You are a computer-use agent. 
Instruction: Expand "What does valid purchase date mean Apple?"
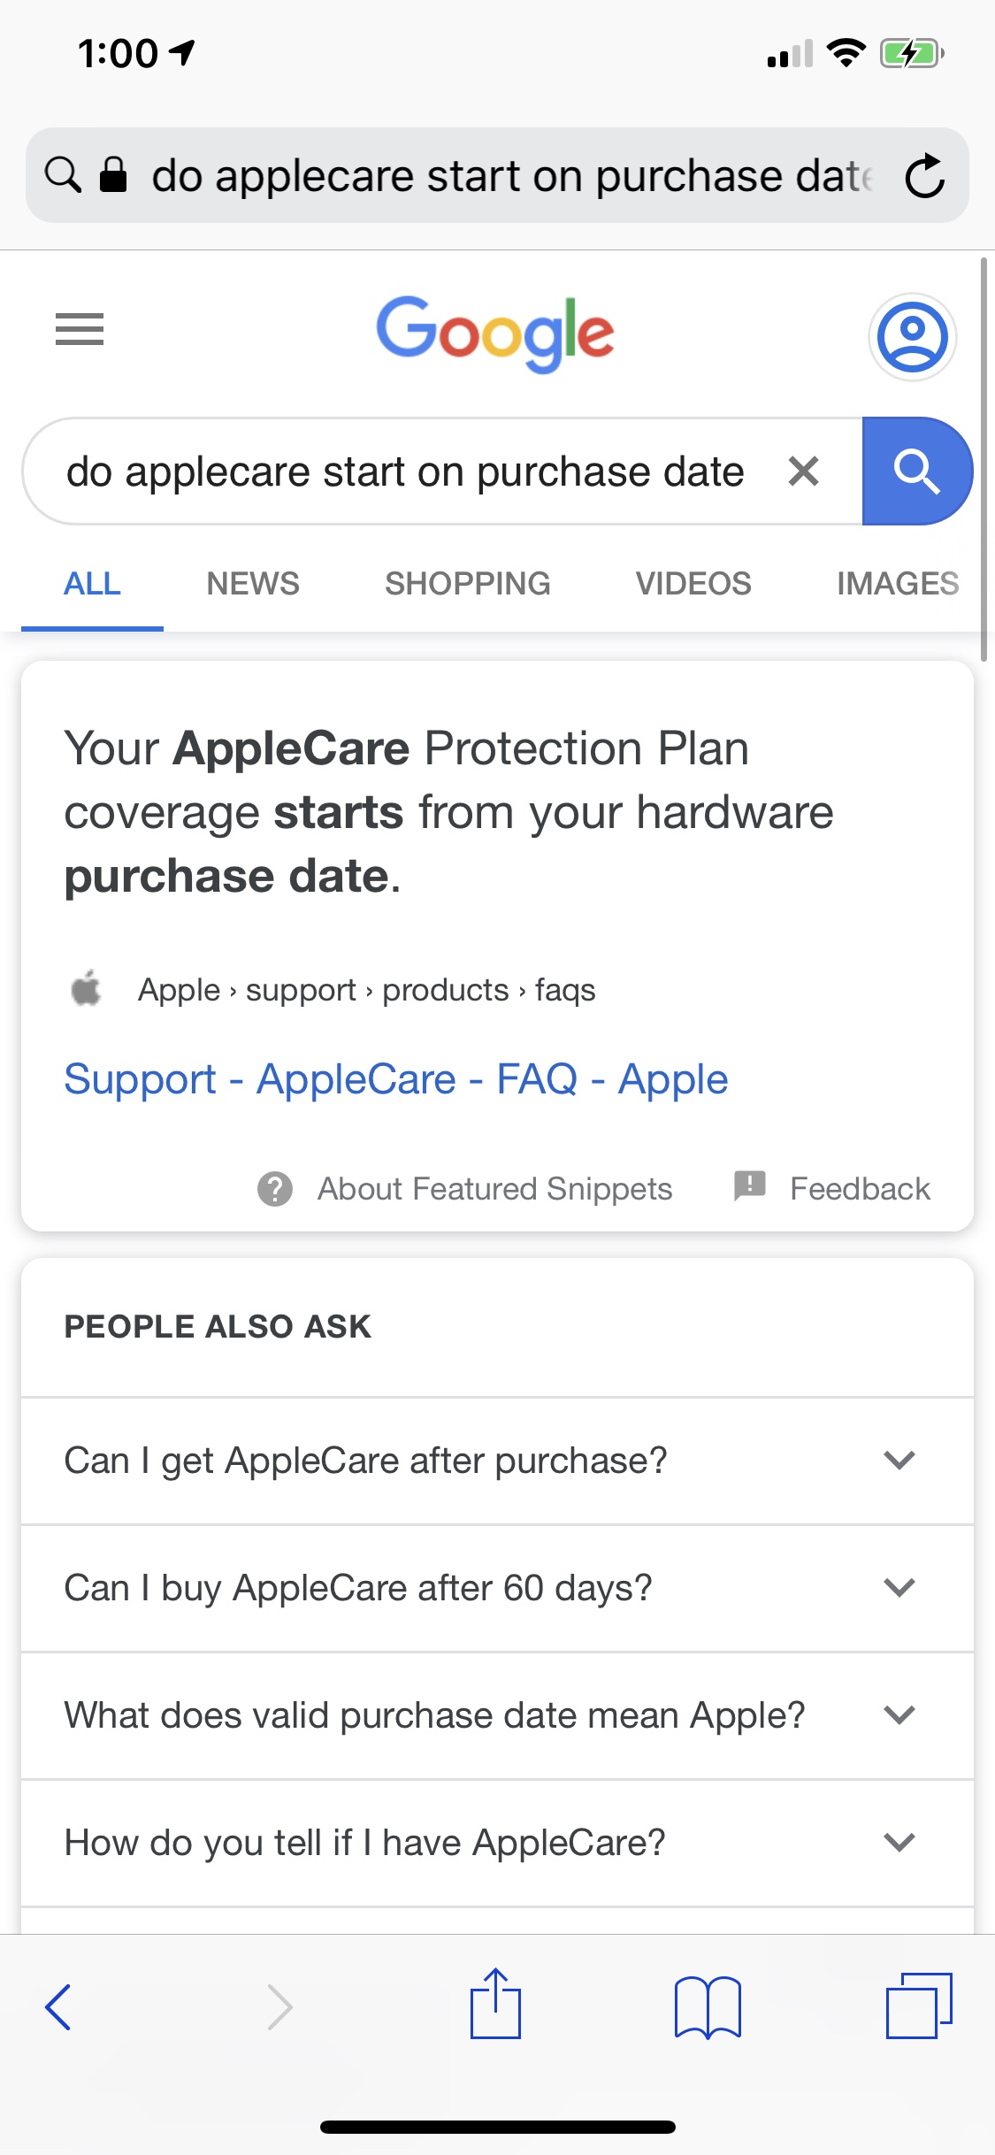899,1715
